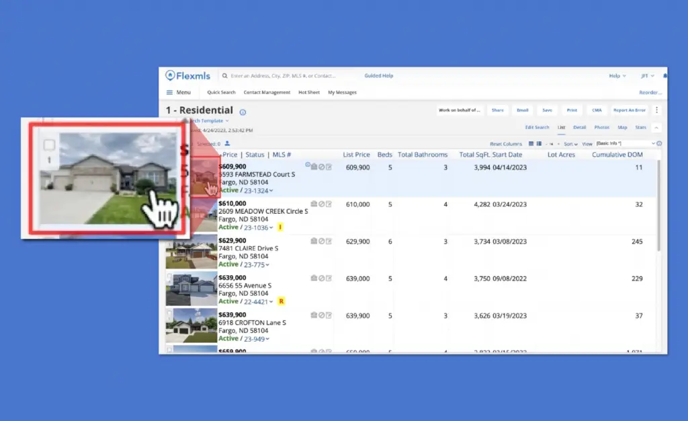The image size is (688, 421).
Task: Click the address search input field
Action: click(x=289, y=76)
